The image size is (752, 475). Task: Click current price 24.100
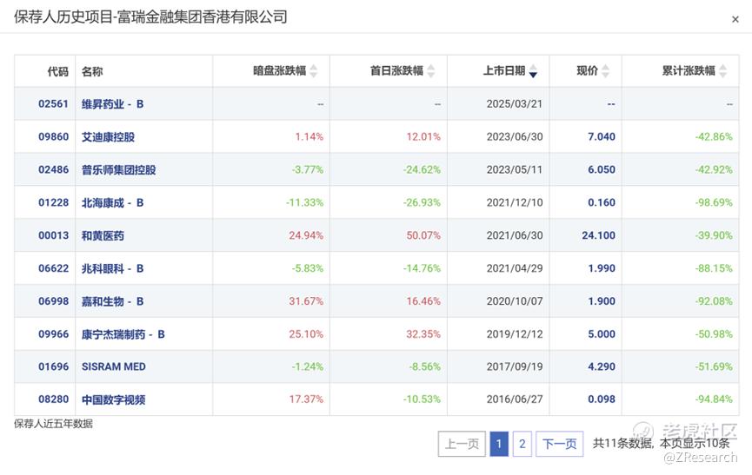(598, 235)
